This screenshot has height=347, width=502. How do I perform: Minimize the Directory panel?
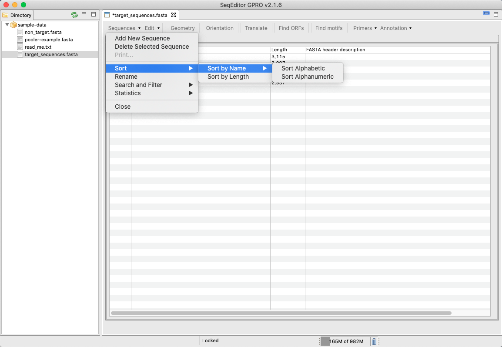tap(84, 14)
